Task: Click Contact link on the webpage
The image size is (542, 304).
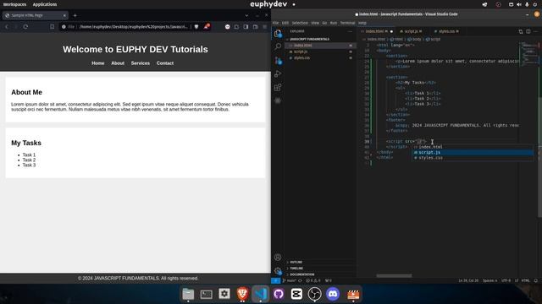Action: [165, 63]
